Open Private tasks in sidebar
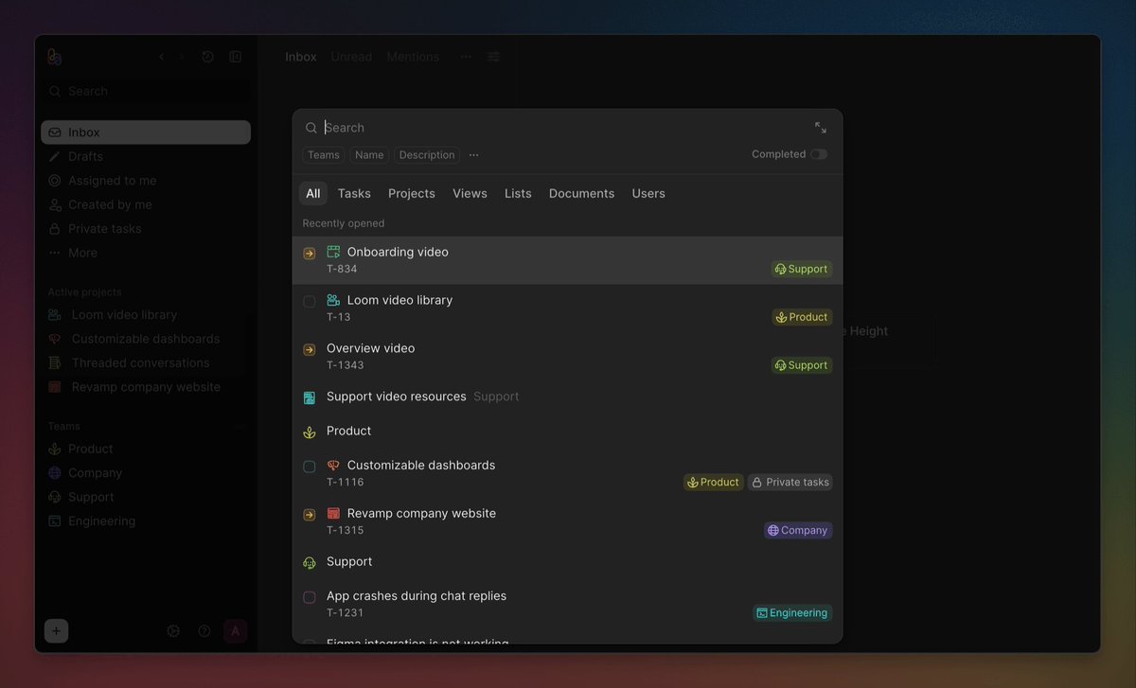 click(146, 229)
